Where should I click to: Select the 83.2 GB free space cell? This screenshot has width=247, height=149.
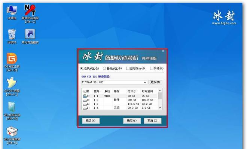coord(147,104)
